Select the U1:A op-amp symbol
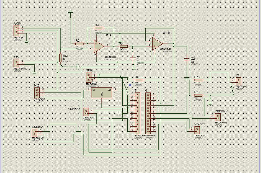Image resolution: width=261 pixels, height=173 pixels. pos(99,46)
